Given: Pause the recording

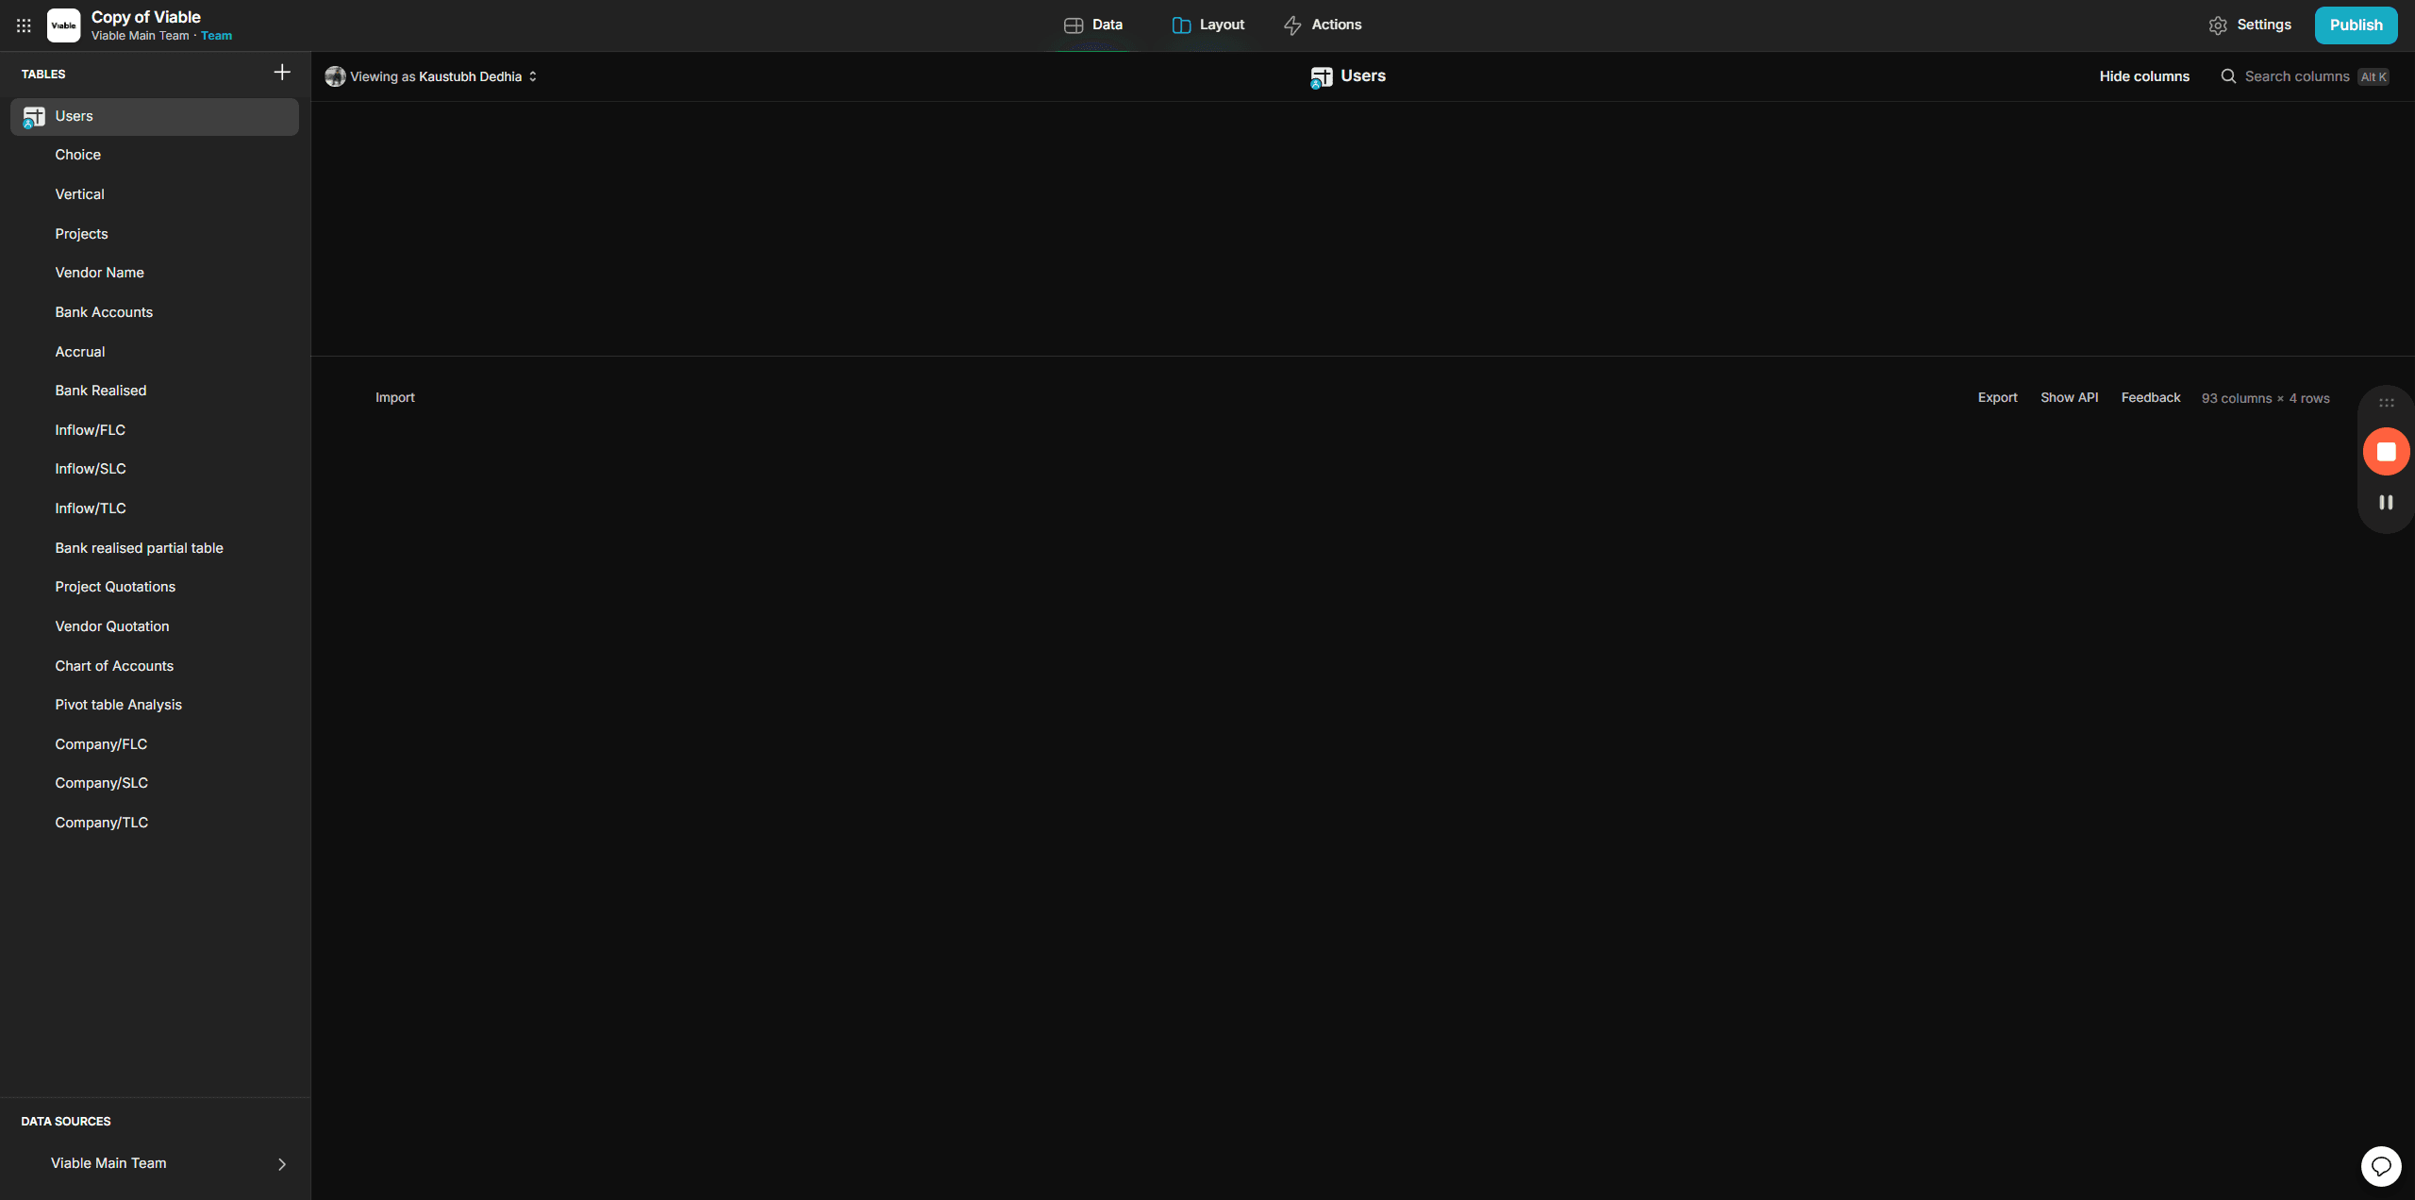Looking at the screenshot, I should [2386, 503].
